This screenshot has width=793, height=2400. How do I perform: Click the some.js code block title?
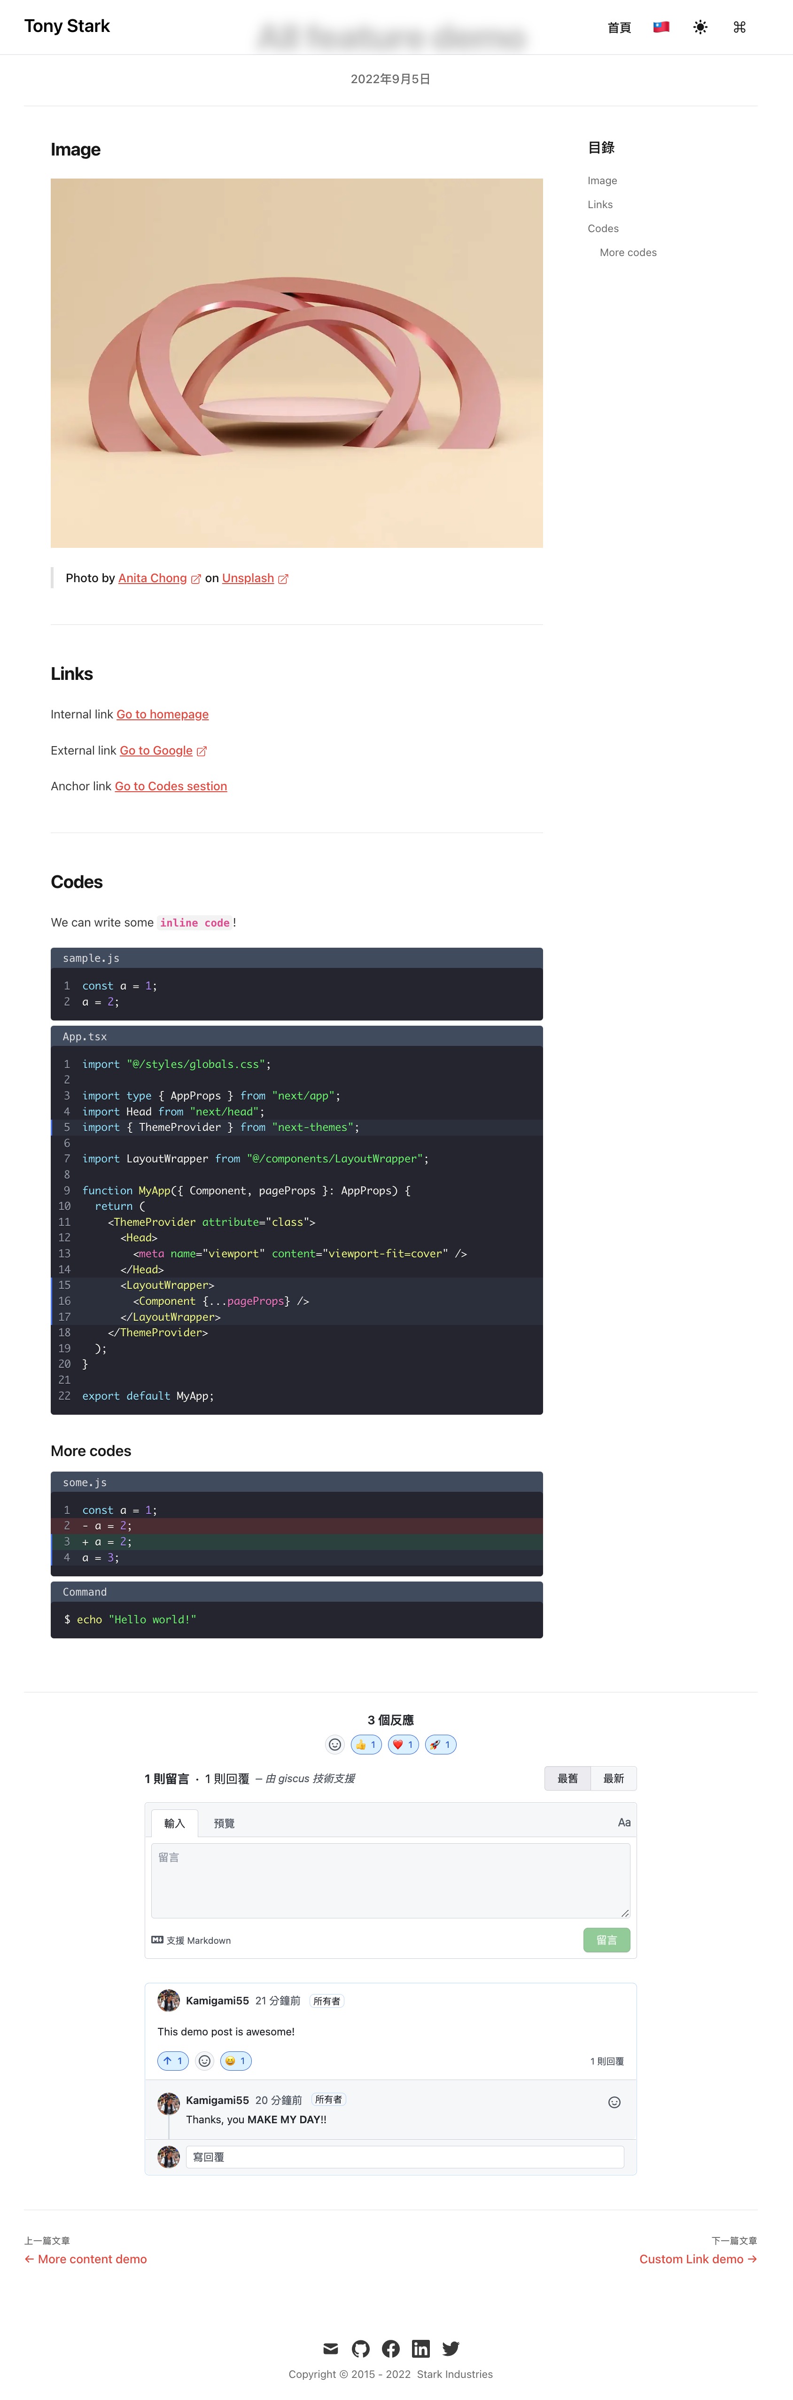point(85,1483)
